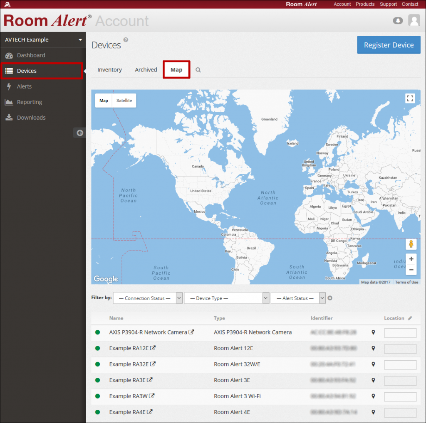This screenshot has height=423, width=426.
Task: Select the Street View pegman on the map
Action: point(411,244)
